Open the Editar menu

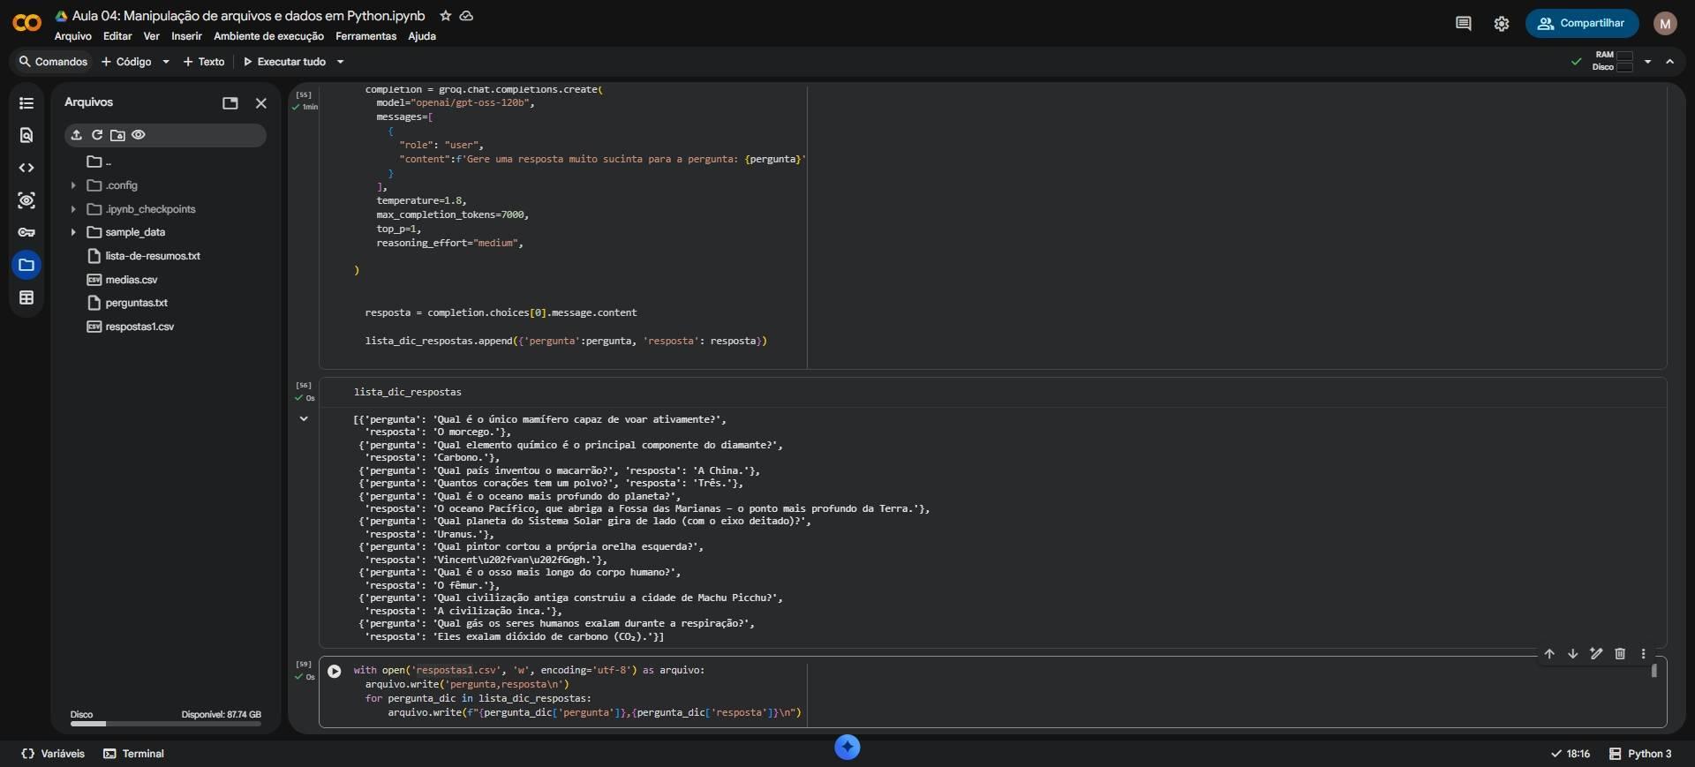(117, 36)
